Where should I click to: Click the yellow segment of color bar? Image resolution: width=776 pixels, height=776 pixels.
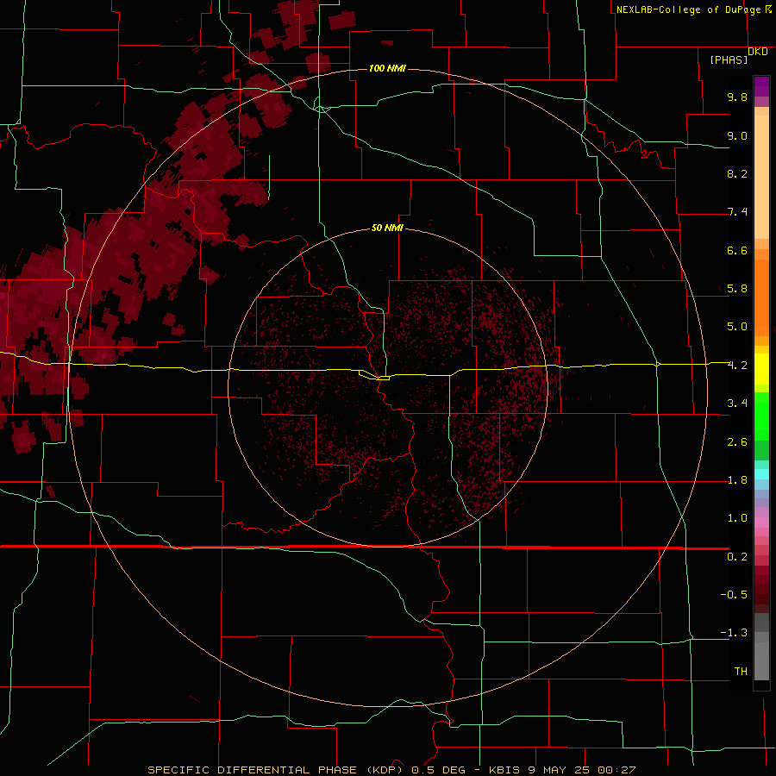761,369
